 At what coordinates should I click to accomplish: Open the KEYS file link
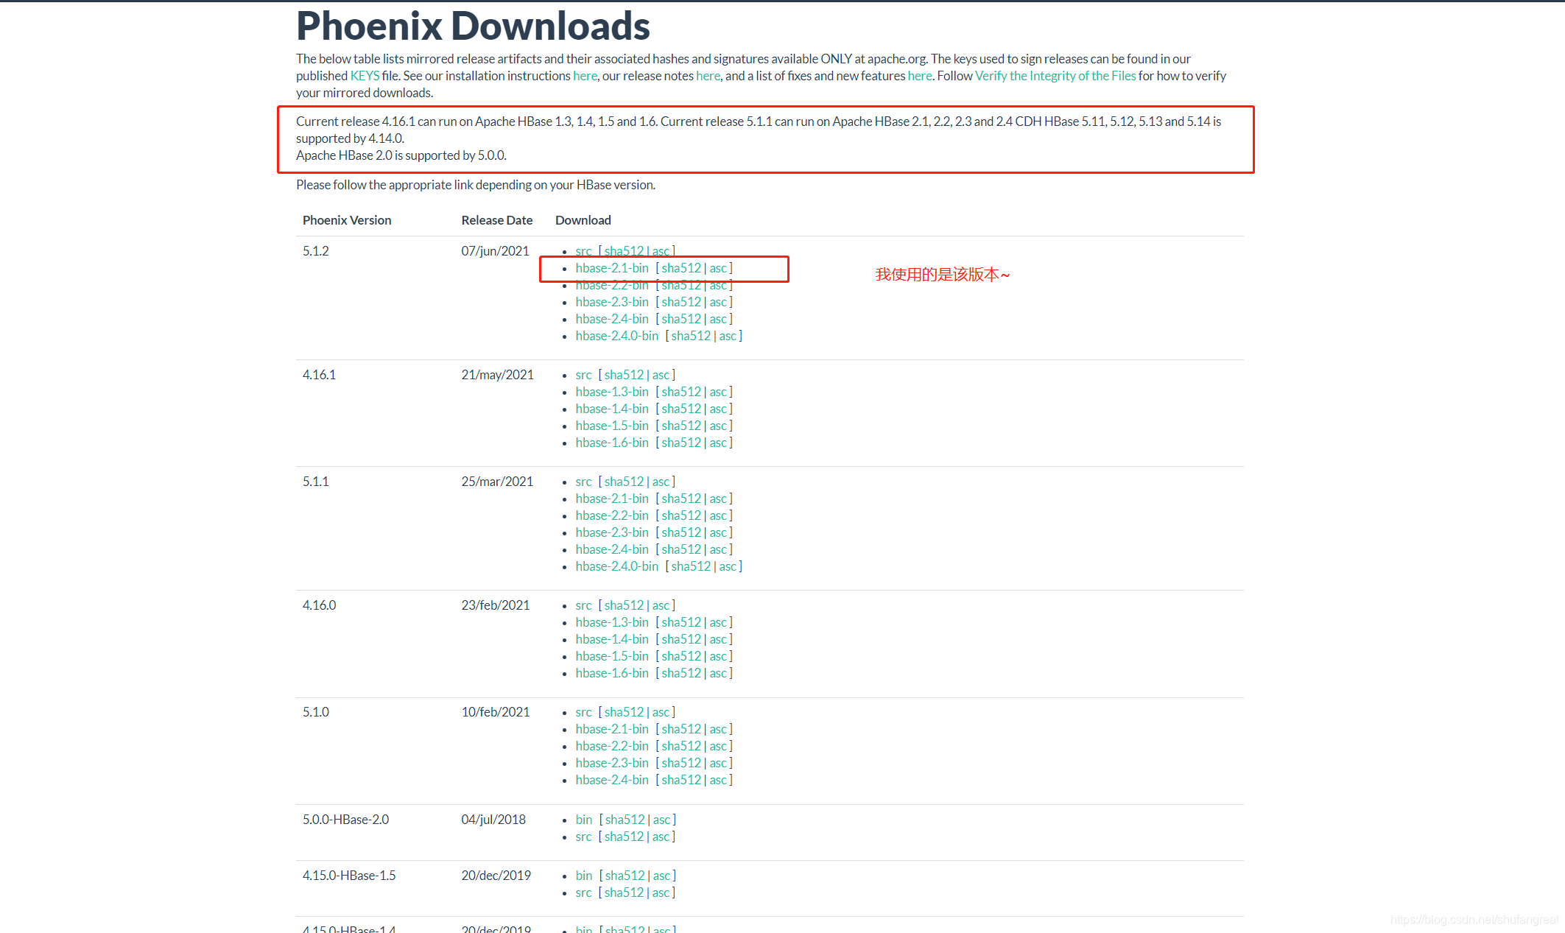click(x=365, y=76)
